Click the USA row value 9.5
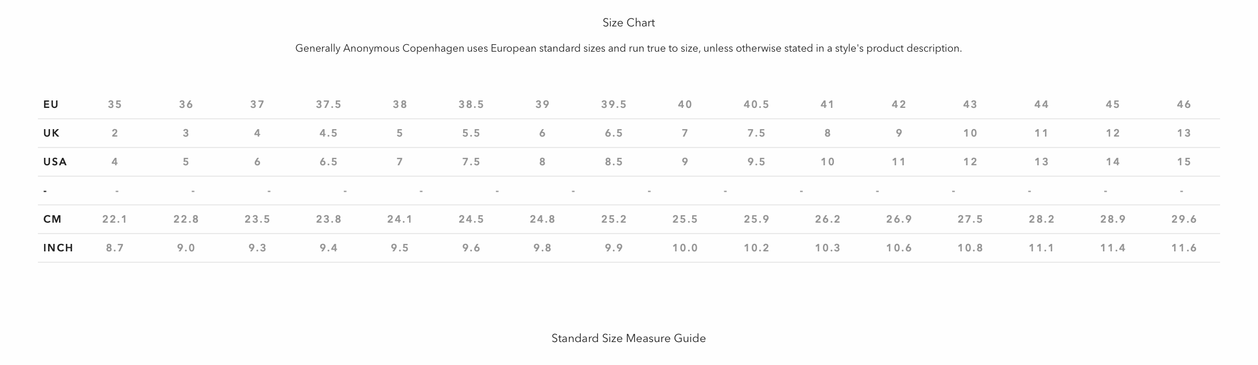Screen dimensions: 1258x365 click(x=756, y=162)
